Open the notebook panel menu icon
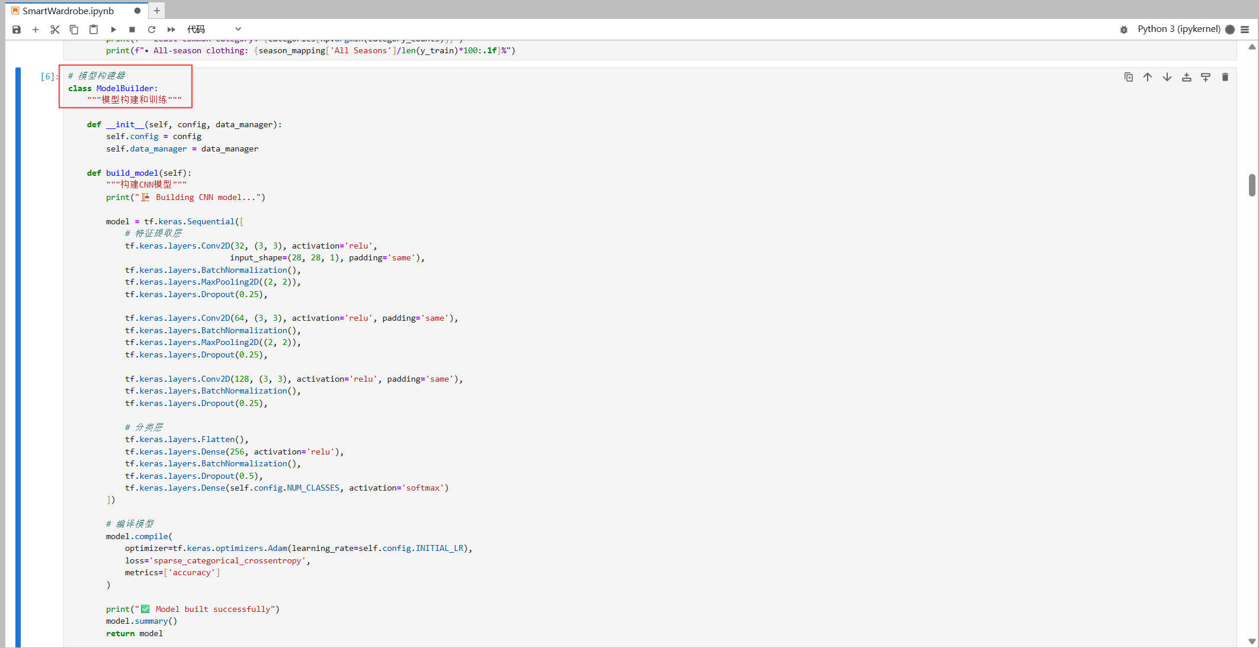 [x=1245, y=30]
